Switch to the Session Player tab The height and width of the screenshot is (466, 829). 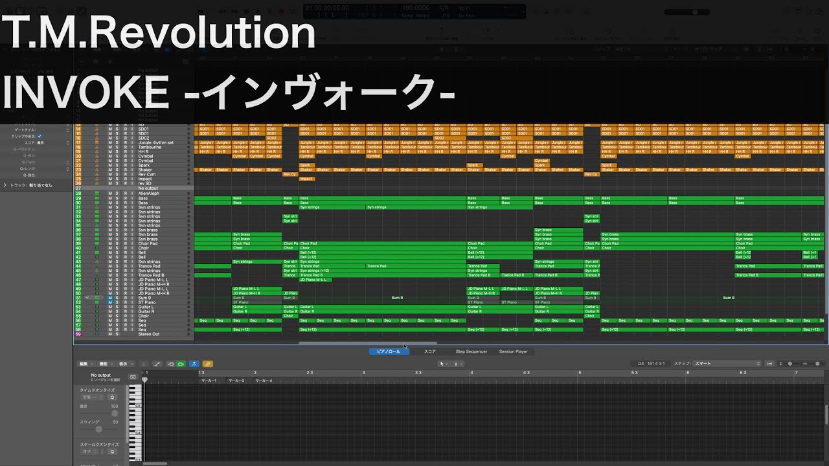tap(513, 351)
